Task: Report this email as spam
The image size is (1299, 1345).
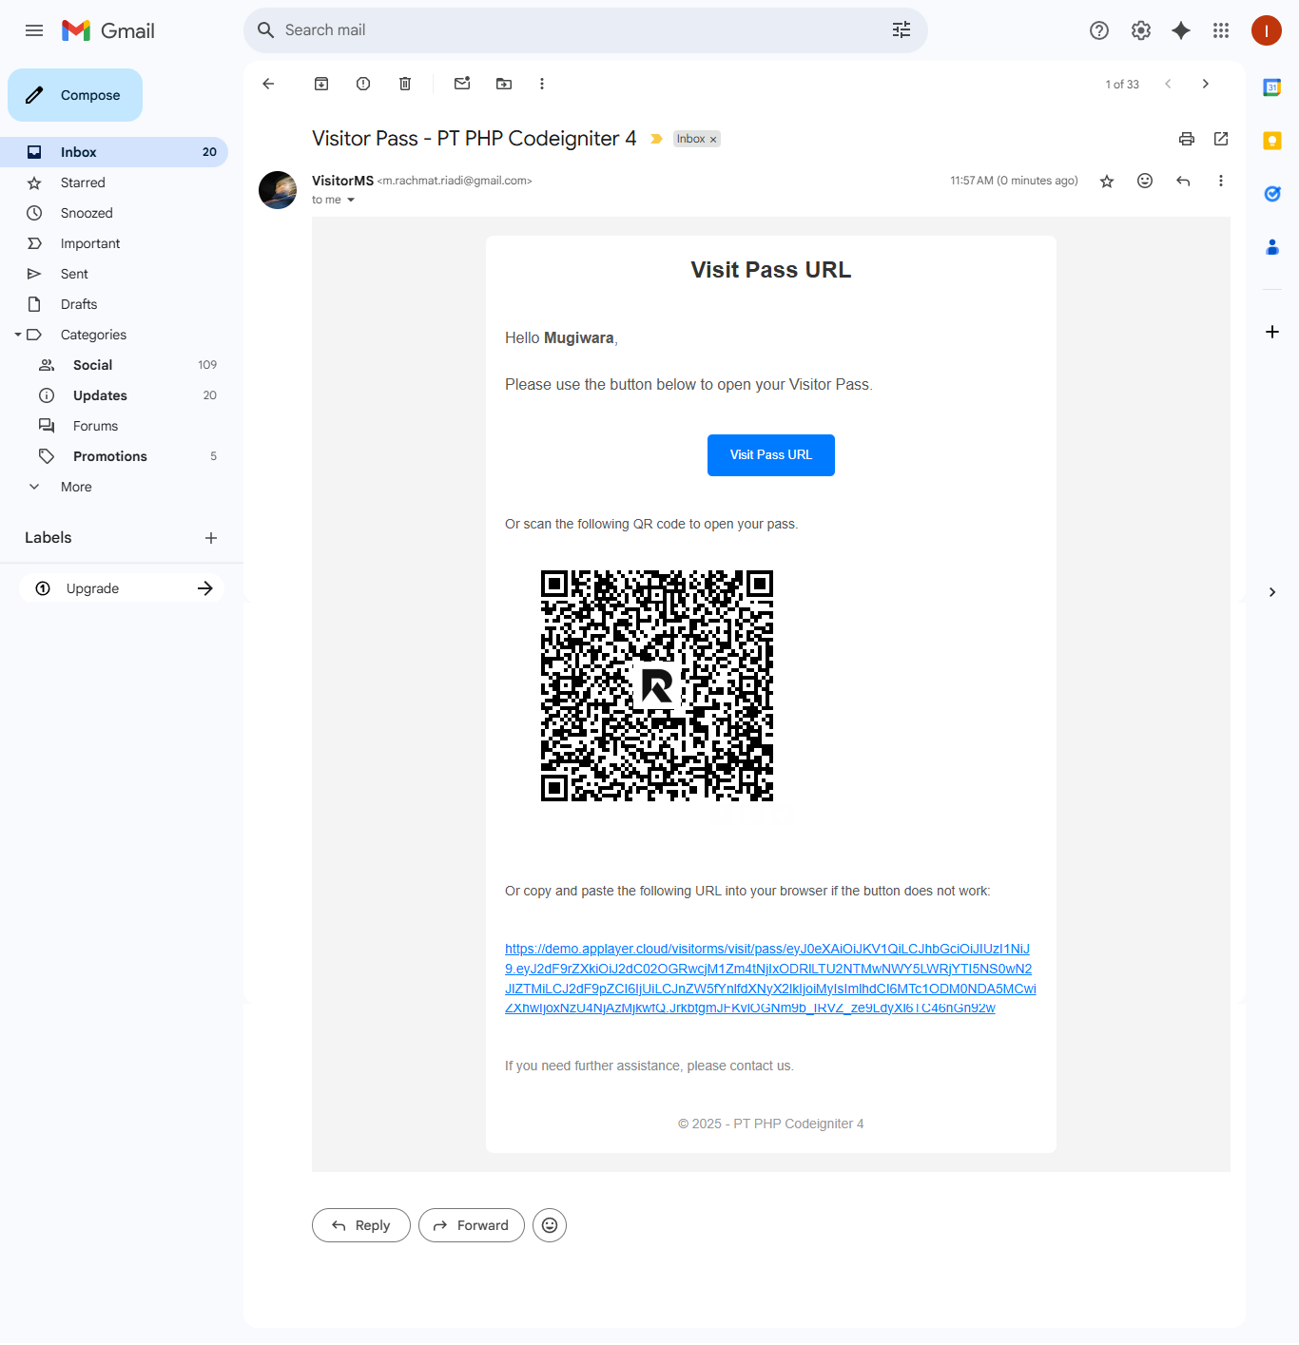Action: pyautogui.click(x=363, y=84)
